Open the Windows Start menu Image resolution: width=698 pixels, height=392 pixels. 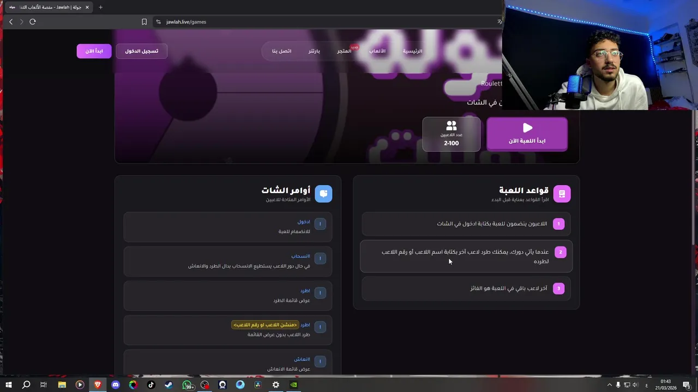(x=8, y=385)
